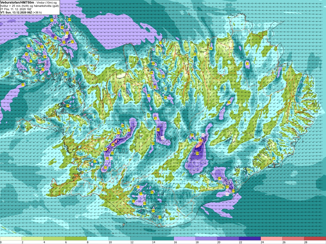
Task: Click the 12–14 m/s teal legend swatch
Action: tap(141, 239)
